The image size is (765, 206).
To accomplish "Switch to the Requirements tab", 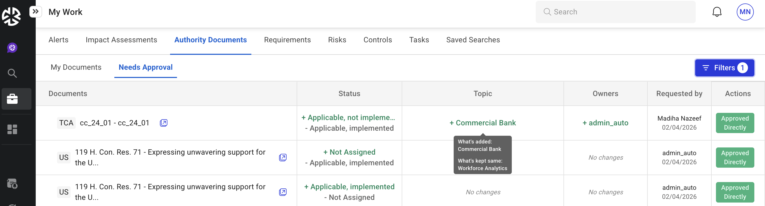I will pos(287,40).
